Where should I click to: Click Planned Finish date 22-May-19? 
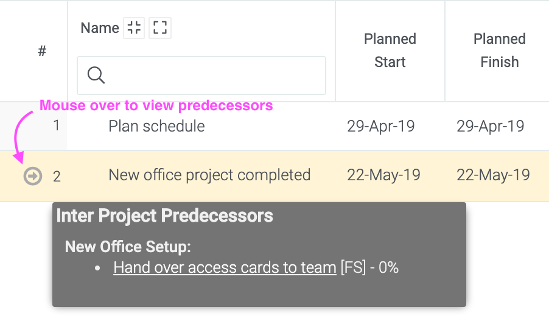point(494,175)
